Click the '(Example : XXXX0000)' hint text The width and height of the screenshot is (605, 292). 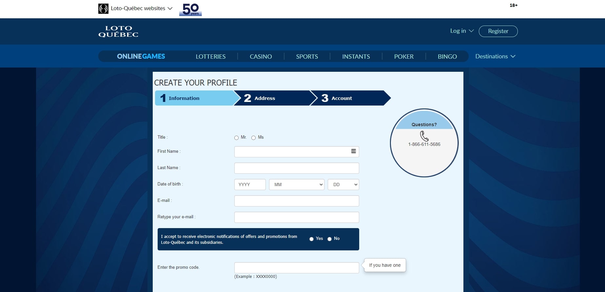256,277
